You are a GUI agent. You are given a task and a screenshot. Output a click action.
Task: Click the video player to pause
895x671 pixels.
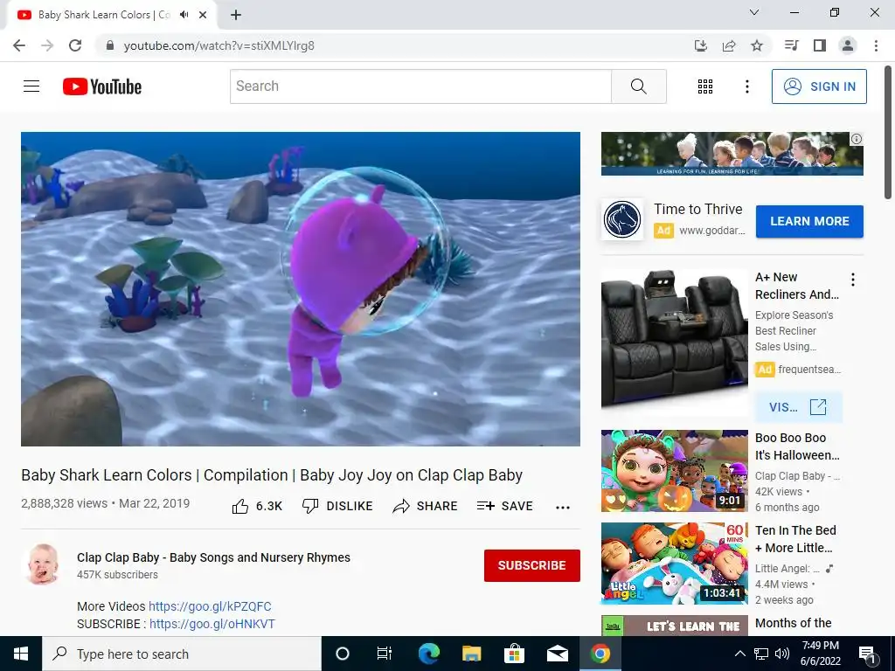click(301, 288)
